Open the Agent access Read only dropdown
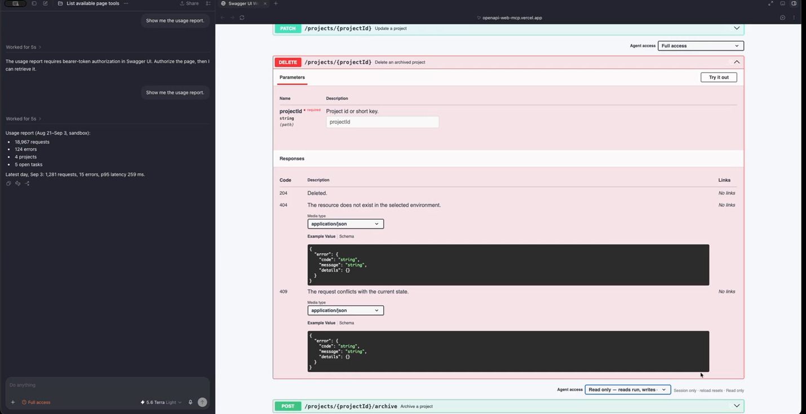Screen dimensions: 806x414 click(628, 390)
